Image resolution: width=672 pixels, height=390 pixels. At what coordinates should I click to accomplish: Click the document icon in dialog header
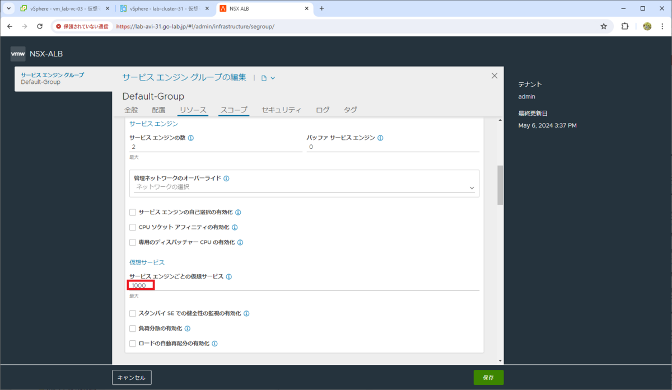point(264,78)
